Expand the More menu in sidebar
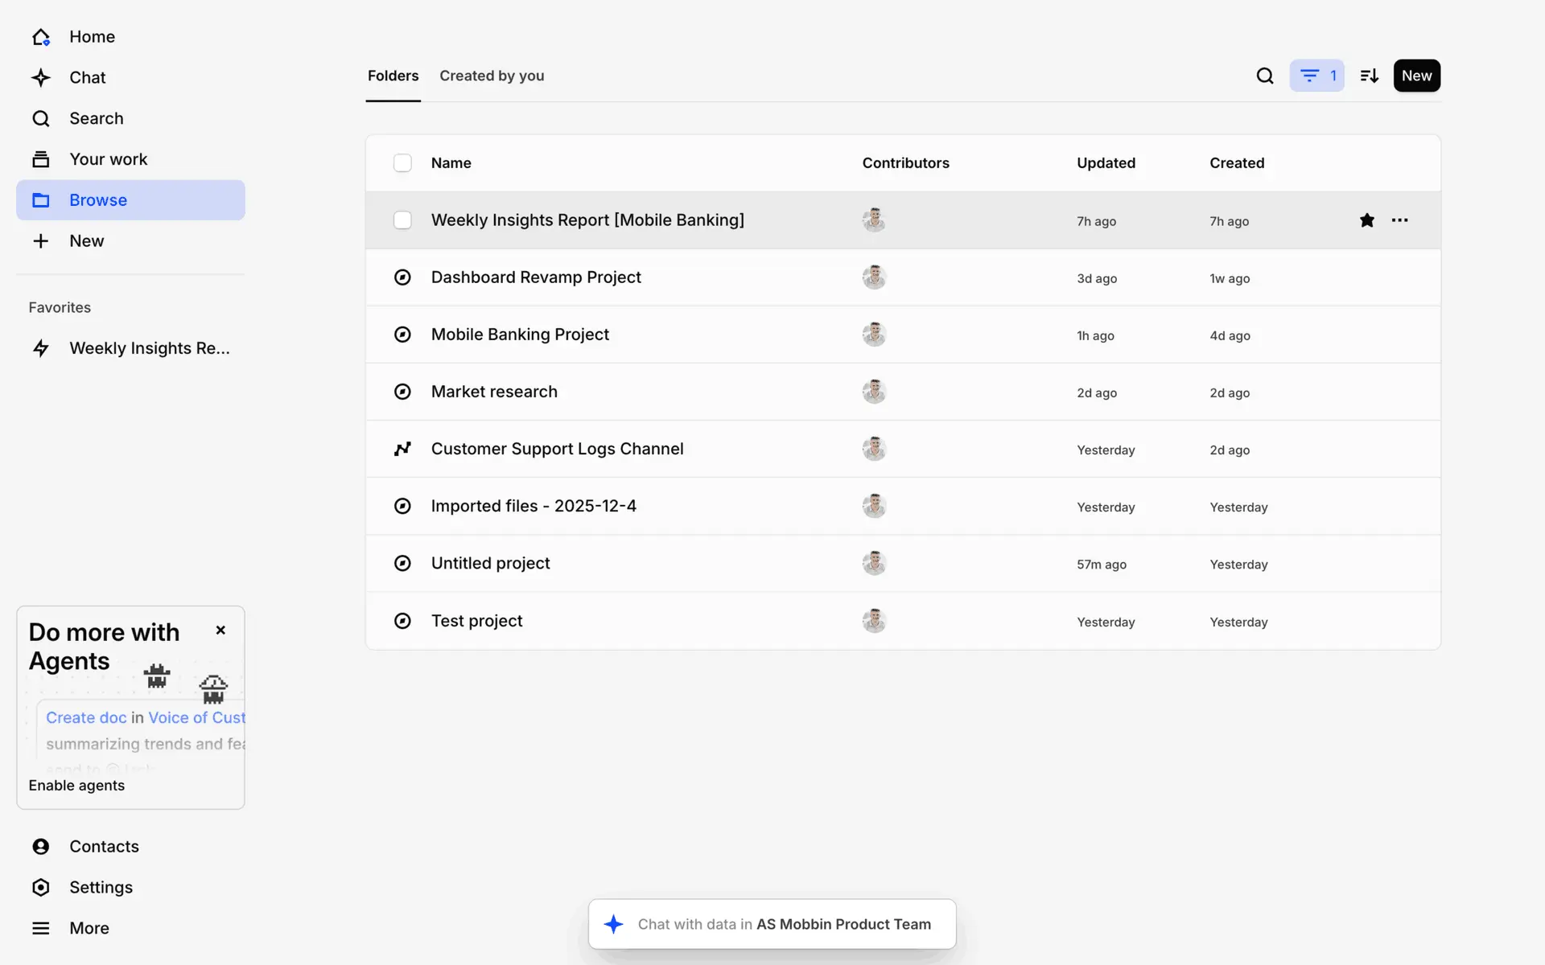 coord(89,928)
